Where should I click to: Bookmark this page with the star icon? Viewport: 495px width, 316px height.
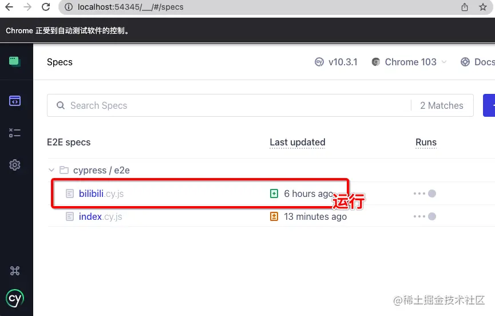click(x=482, y=7)
